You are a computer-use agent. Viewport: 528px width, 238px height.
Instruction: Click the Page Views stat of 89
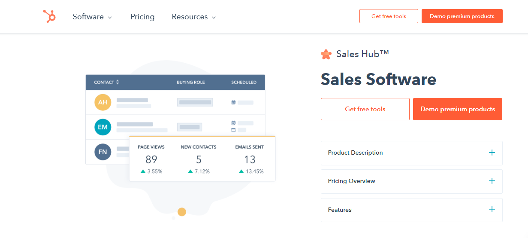pos(151,160)
